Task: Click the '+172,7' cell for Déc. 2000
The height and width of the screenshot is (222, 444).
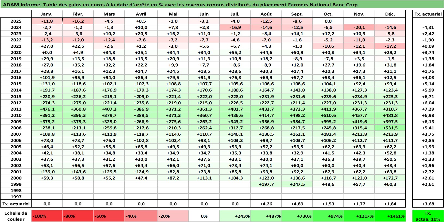Action: 390,178
